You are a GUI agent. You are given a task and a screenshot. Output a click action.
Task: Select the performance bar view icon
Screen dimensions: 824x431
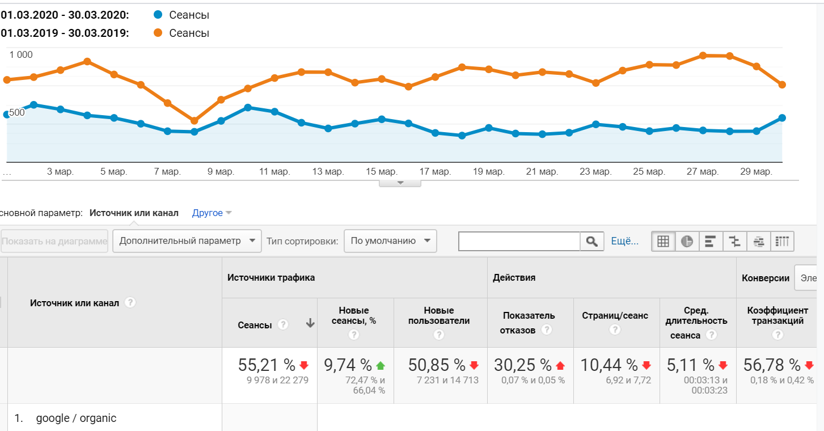tap(711, 241)
